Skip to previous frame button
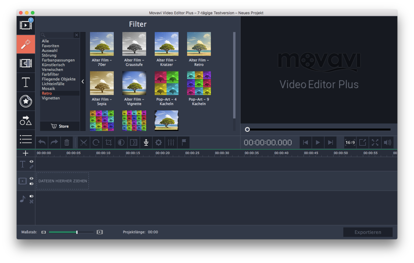414x263 pixels. pyautogui.click(x=306, y=142)
